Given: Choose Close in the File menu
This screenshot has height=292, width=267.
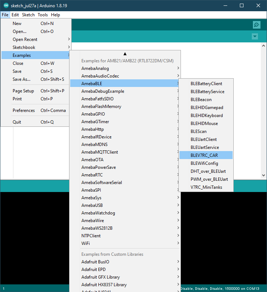Looking at the screenshot, I should coord(35,63).
